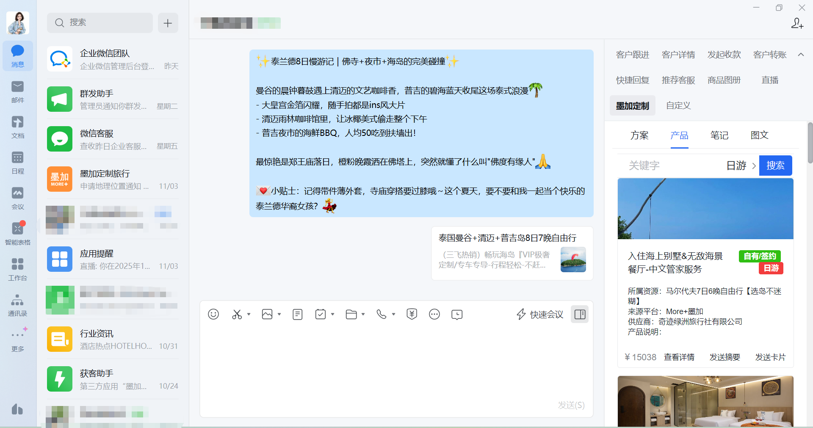Click the plus button beside search
813x428 pixels.
[168, 23]
